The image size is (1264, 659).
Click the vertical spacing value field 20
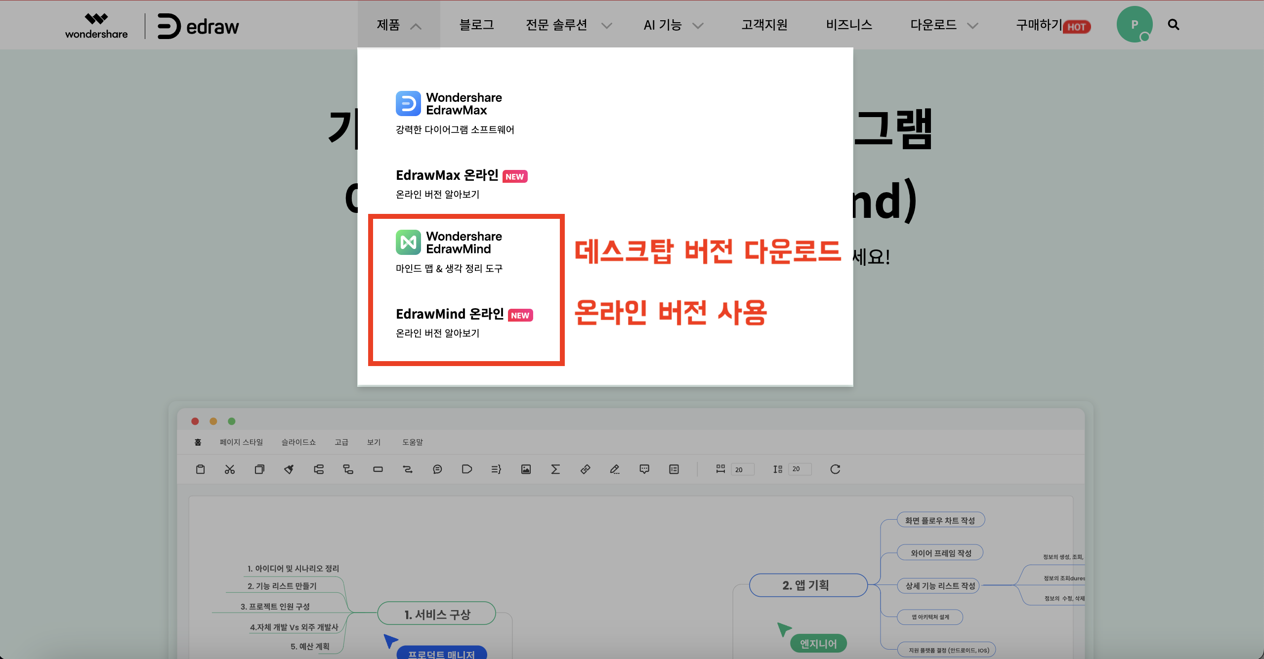point(800,469)
